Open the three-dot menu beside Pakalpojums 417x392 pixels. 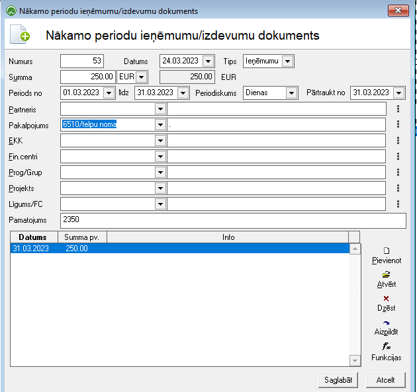click(x=398, y=124)
